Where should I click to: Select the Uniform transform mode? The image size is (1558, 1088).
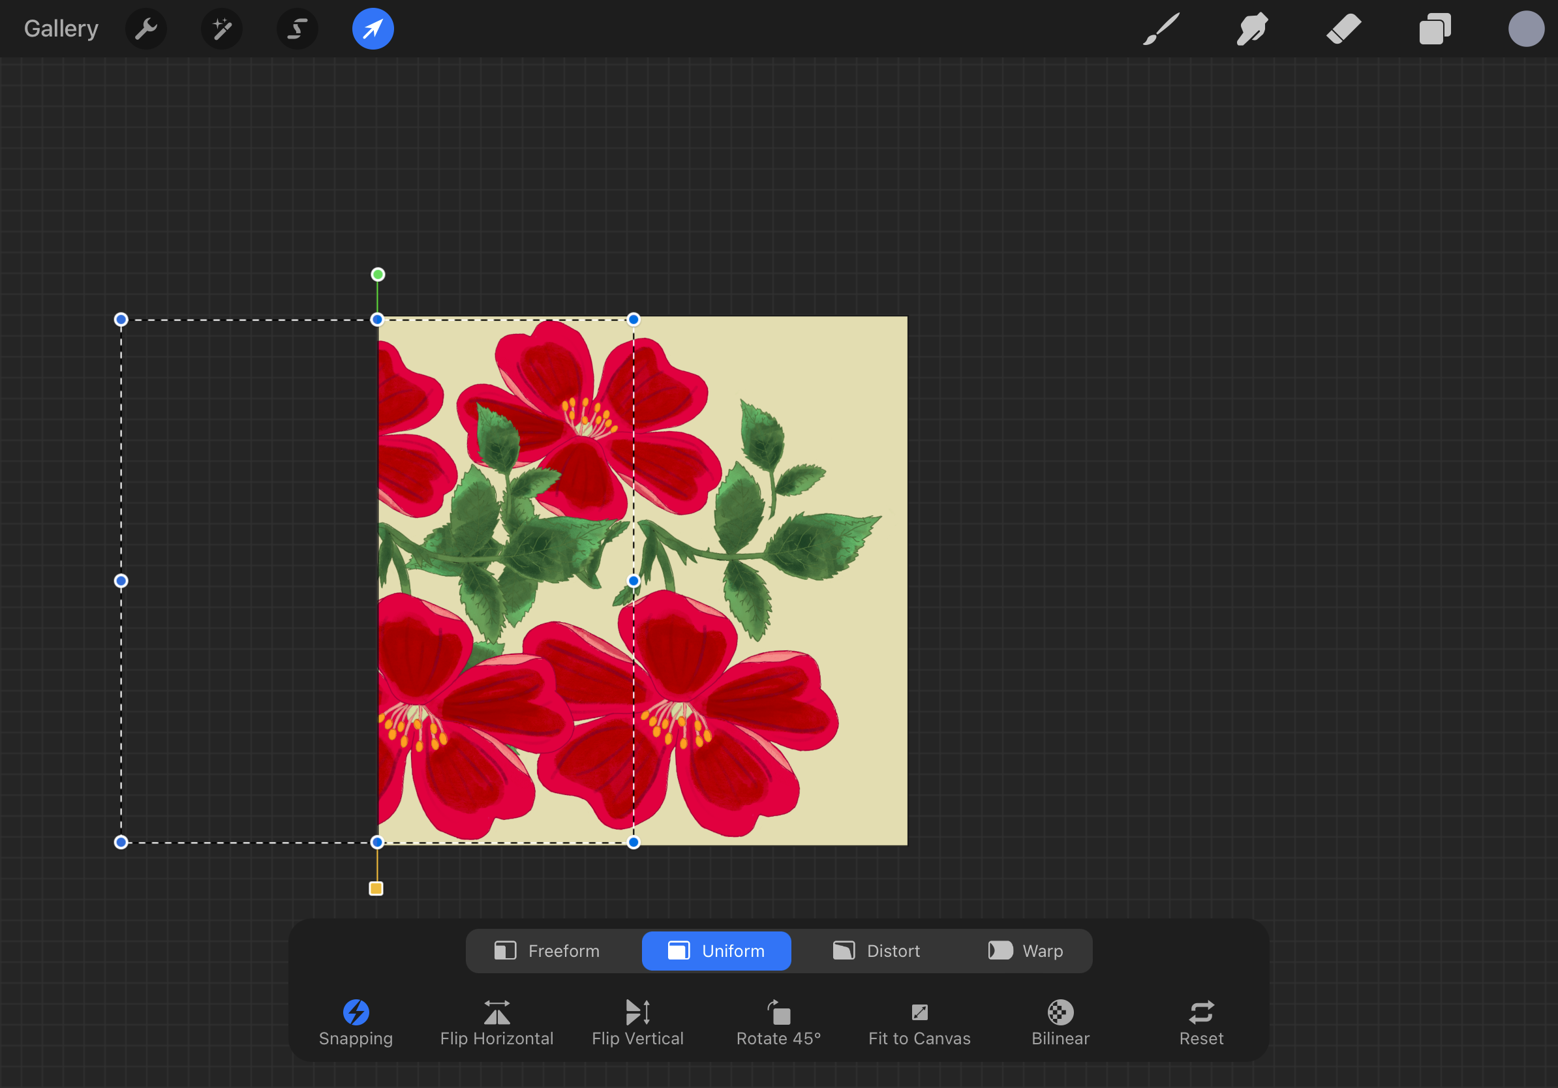tap(716, 951)
